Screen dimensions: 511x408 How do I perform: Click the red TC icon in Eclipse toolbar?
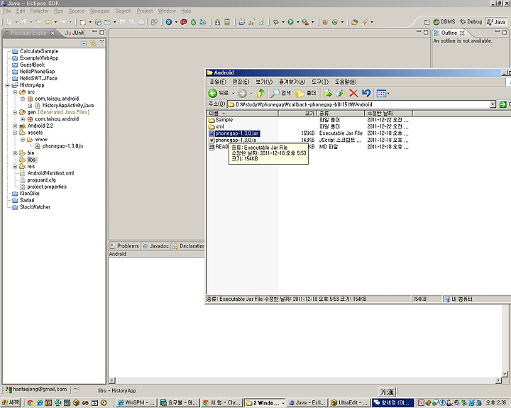point(184,22)
